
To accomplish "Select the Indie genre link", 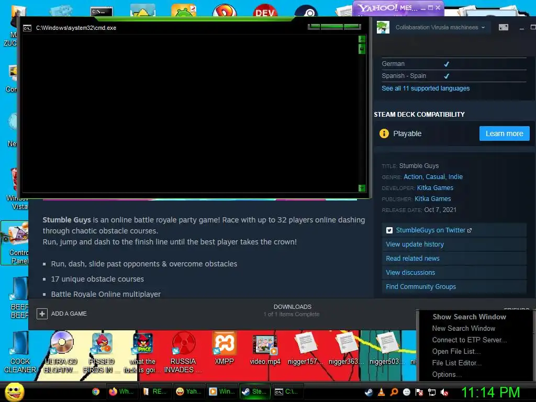I will [455, 177].
